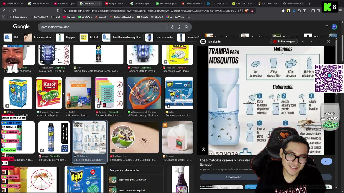Screen dimensions: 344x193
Task: Close the El Salvador image preview panel
Action: [328, 42]
